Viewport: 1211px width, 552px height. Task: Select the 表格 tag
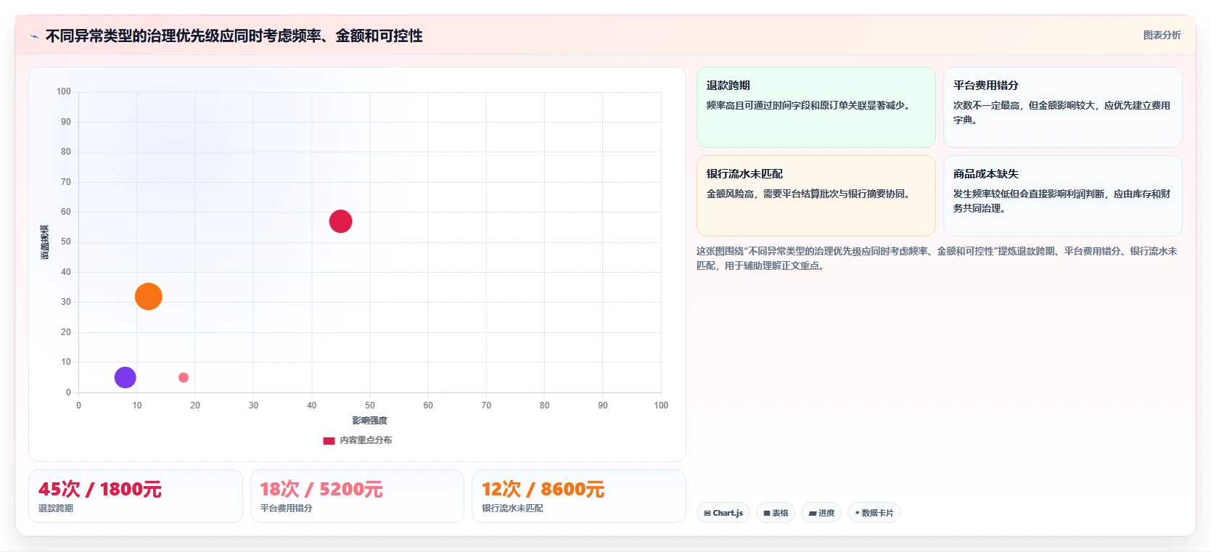click(776, 513)
